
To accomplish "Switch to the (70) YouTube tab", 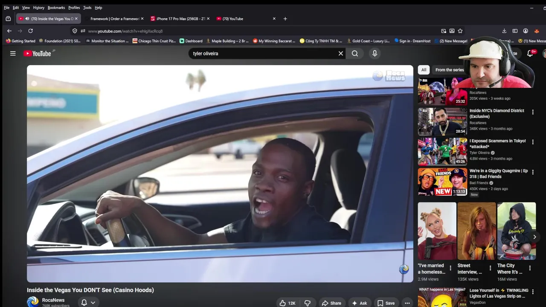I will click(x=246, y=19).
